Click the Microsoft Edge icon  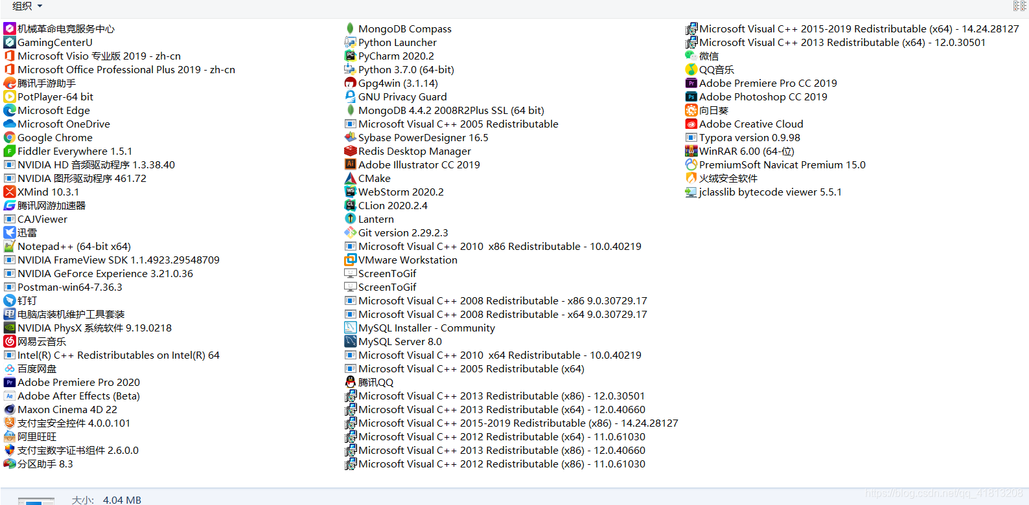[x=10, y=110]
